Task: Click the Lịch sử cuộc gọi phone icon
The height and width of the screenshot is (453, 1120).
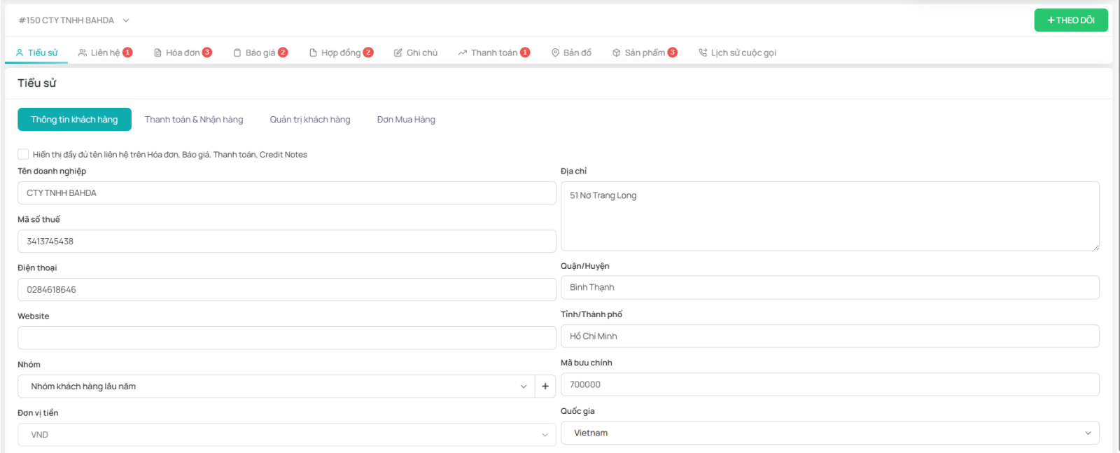Action: [703, 53]
